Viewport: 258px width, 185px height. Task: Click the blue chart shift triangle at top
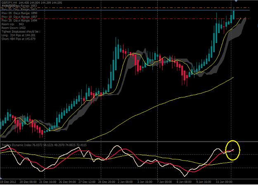tap(236, 1)
